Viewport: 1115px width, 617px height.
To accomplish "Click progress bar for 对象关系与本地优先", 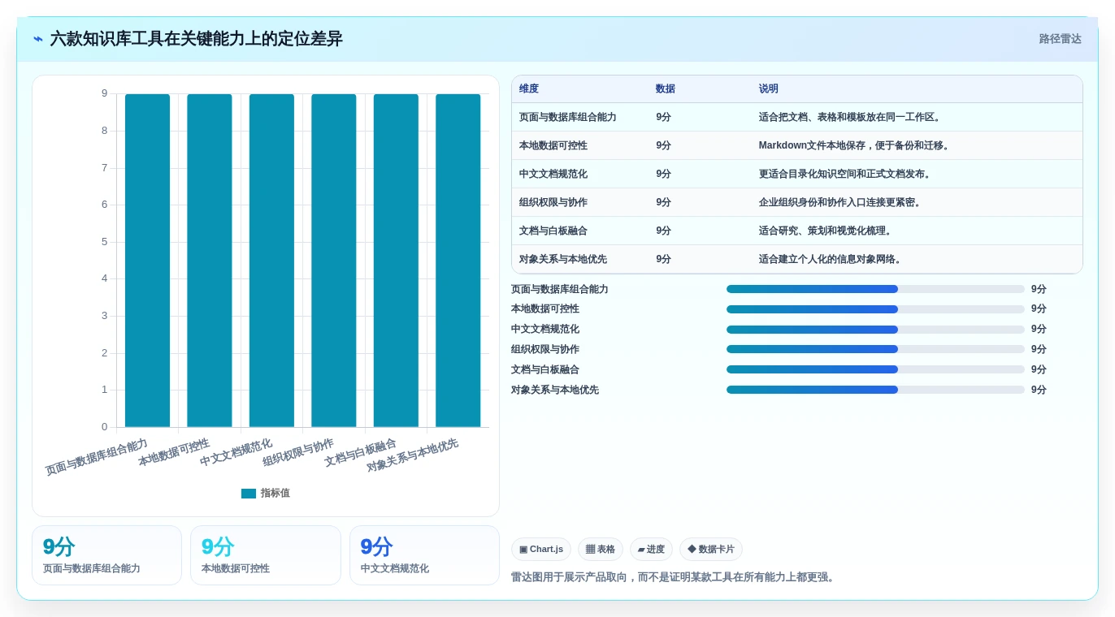I will click(x=875, y=390).
